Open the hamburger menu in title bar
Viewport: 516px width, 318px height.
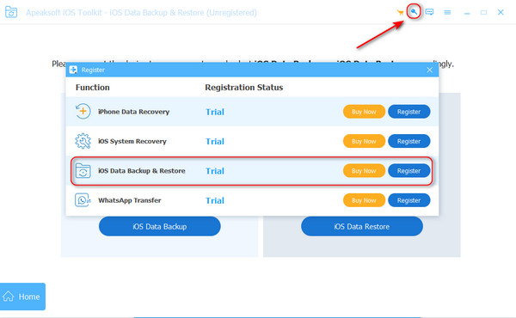coord(447,12)
